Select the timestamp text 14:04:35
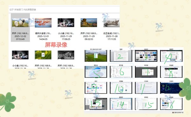191x117 pixels. pyautogui.click(x=43, y=39)
